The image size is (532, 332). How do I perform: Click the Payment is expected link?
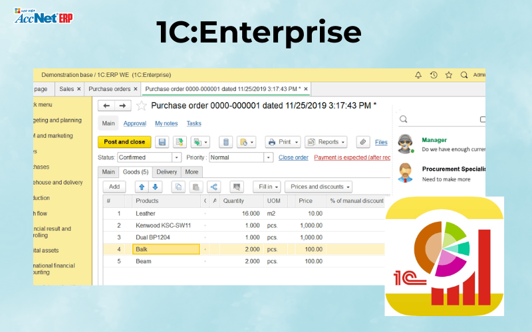[x=352, y=157]
